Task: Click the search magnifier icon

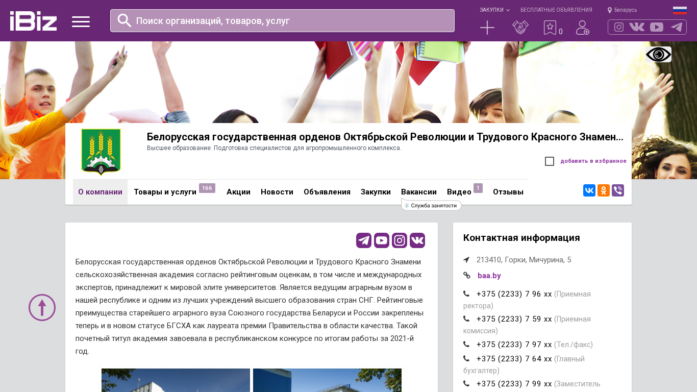Action: (125, 20)
